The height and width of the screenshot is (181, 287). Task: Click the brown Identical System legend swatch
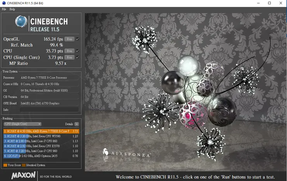(24, 165)
